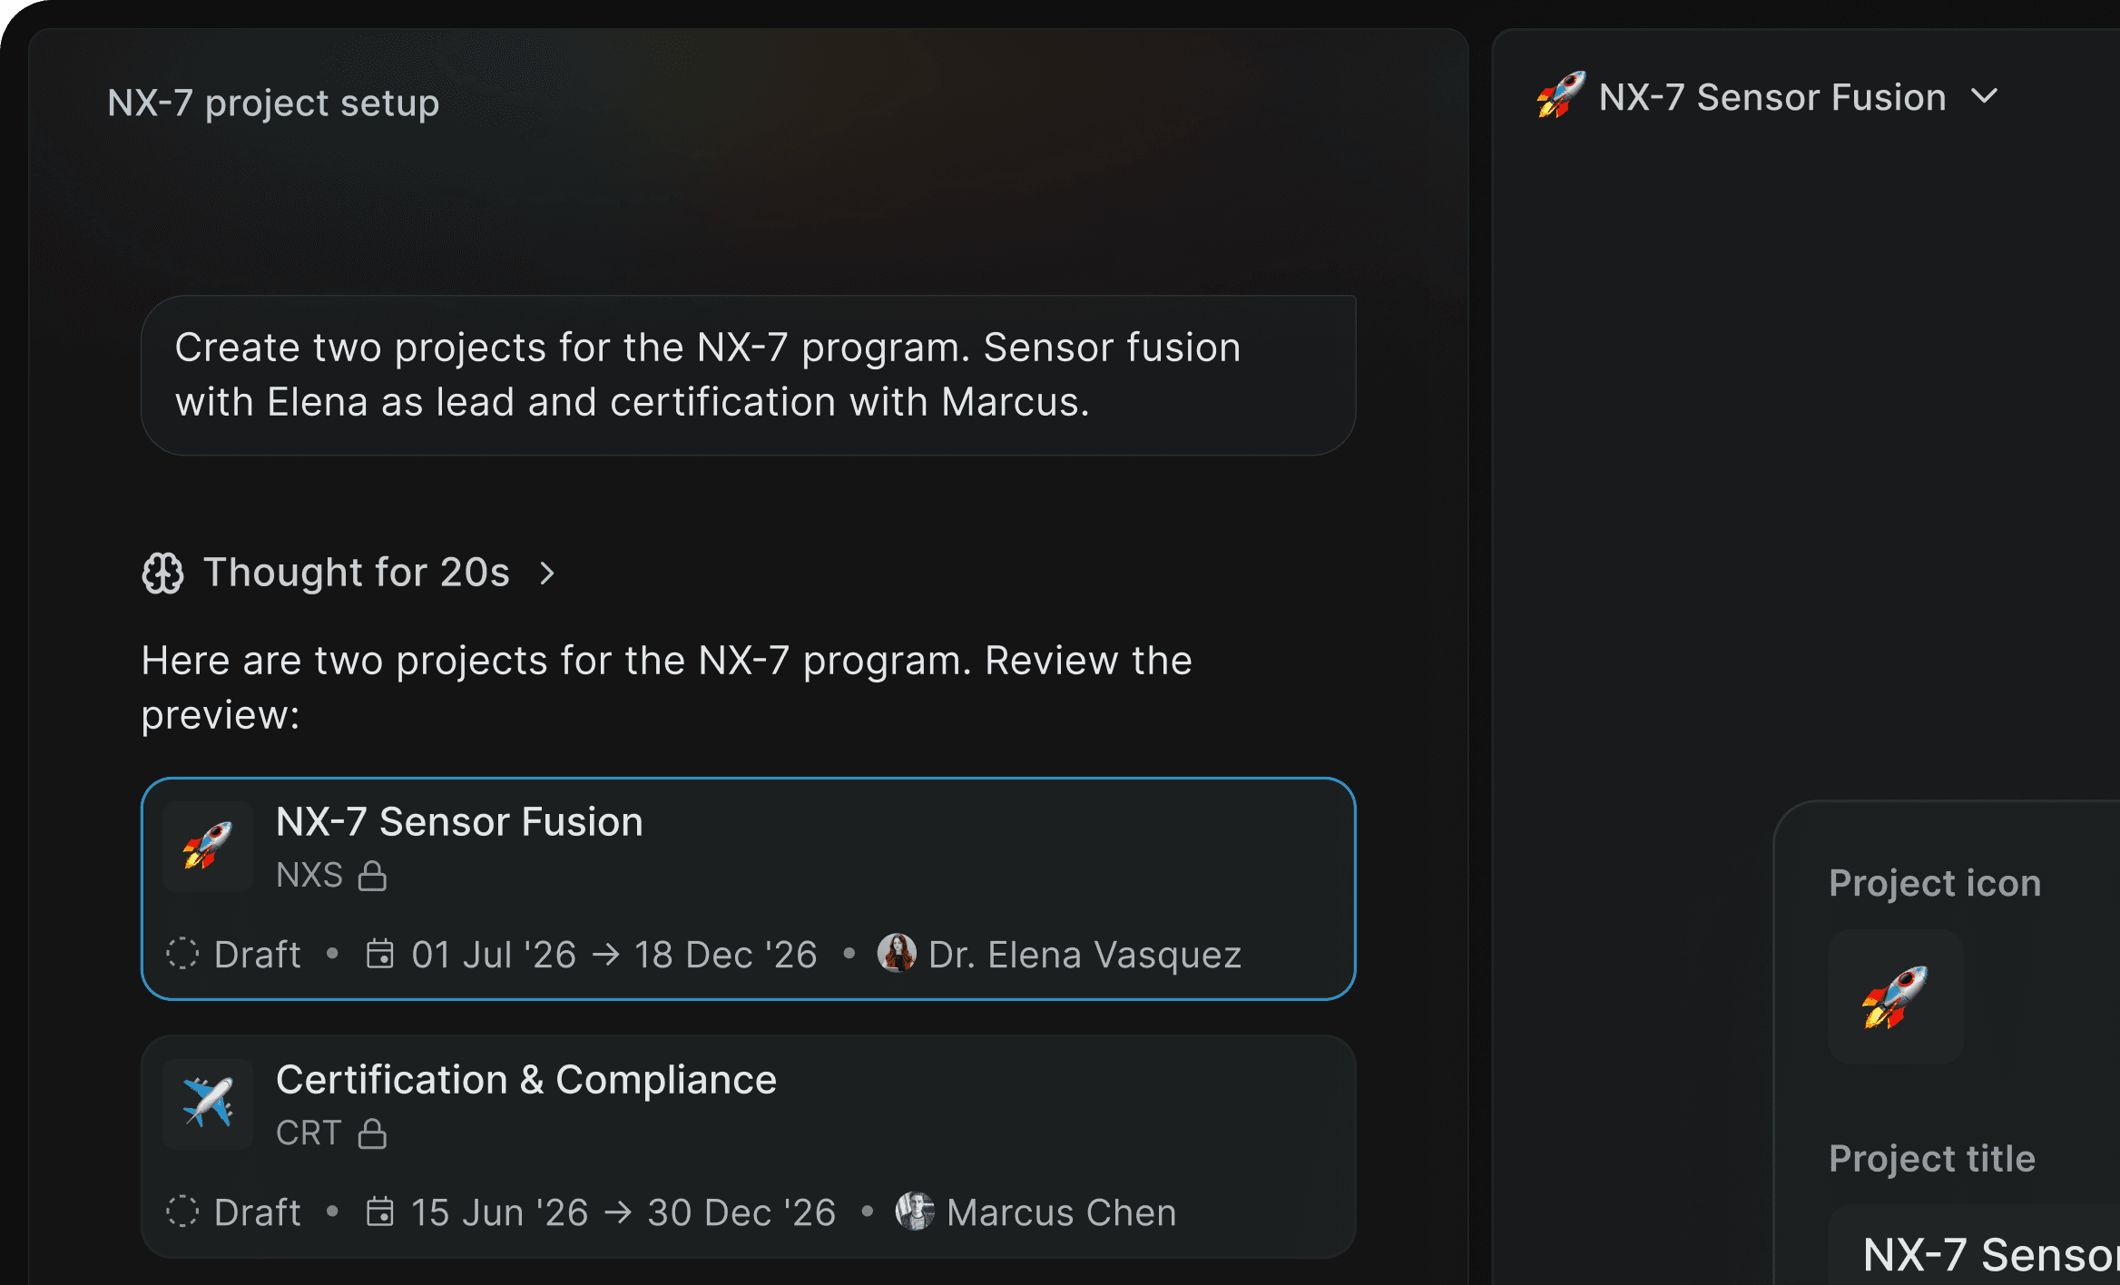This screenshot has height=1285, width=2120.
Task: Click the calendar icon beside 01 Jul '26
Action: [380, 955]
